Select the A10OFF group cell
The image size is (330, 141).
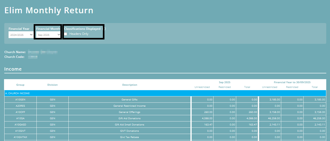coord(20,112)
